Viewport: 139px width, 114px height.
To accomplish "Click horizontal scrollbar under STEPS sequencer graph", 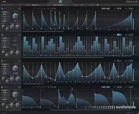I will pos(63,58).
